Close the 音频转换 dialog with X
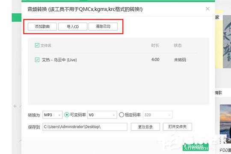The image size is (231, 154). (x=207, y=9)
